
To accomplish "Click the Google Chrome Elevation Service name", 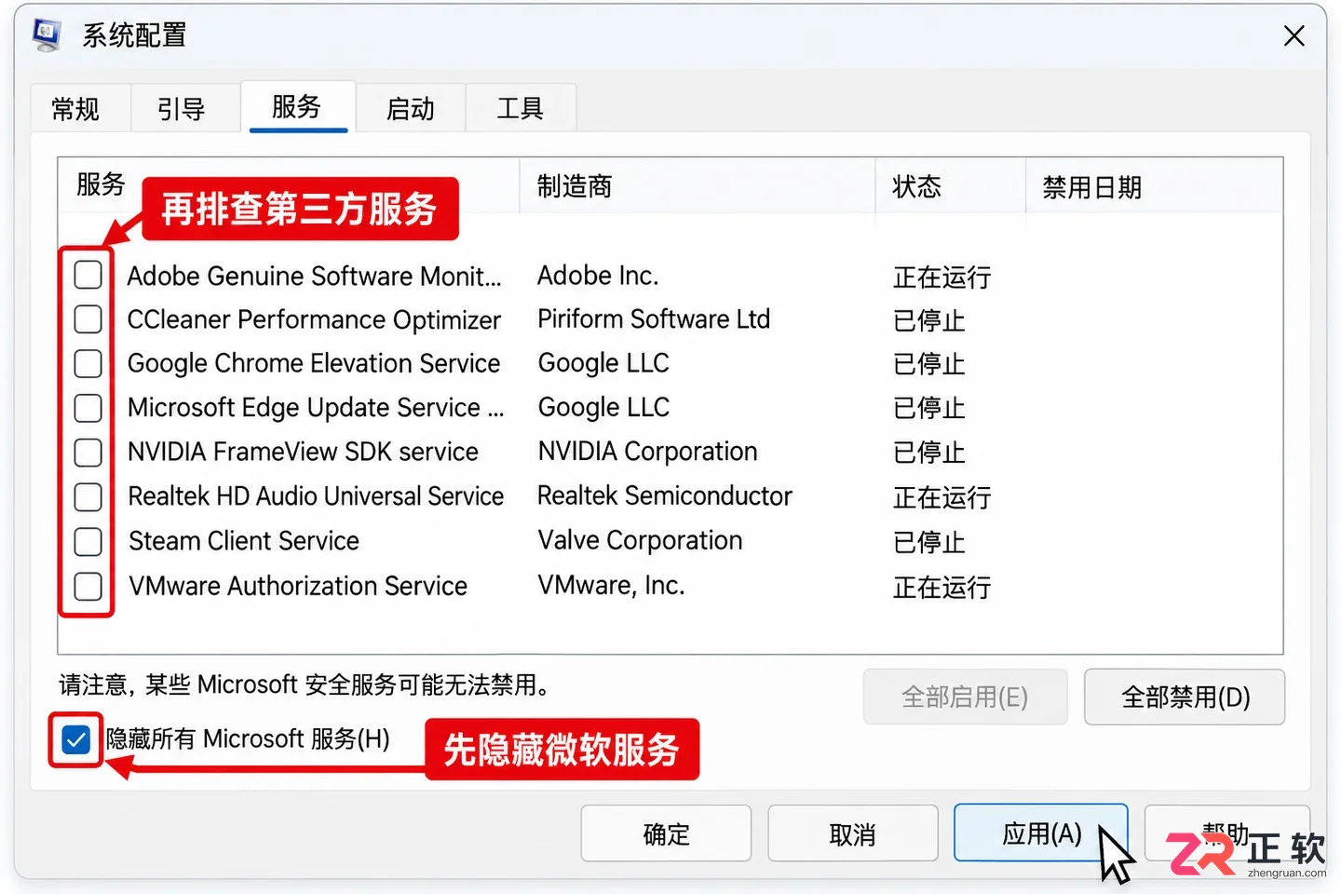I will (x=314, y=363).
